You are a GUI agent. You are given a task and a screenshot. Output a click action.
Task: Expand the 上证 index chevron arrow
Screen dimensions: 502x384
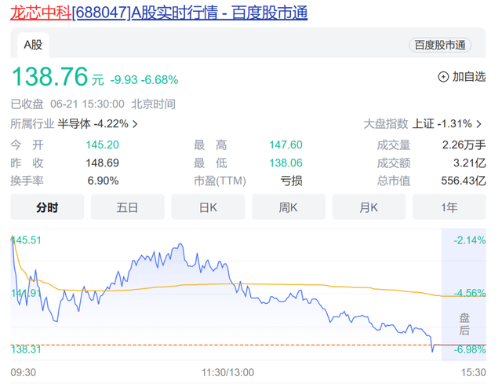coord(479,124)
